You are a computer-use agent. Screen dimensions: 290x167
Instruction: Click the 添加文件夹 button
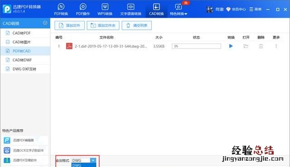[103, 25]
